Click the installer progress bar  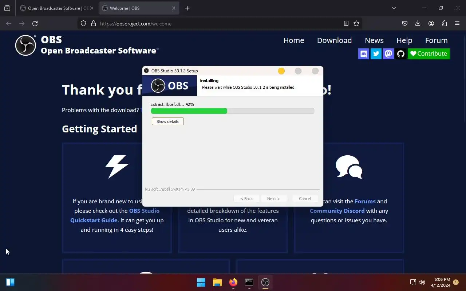pyautogui.click(x=232, y=111)
